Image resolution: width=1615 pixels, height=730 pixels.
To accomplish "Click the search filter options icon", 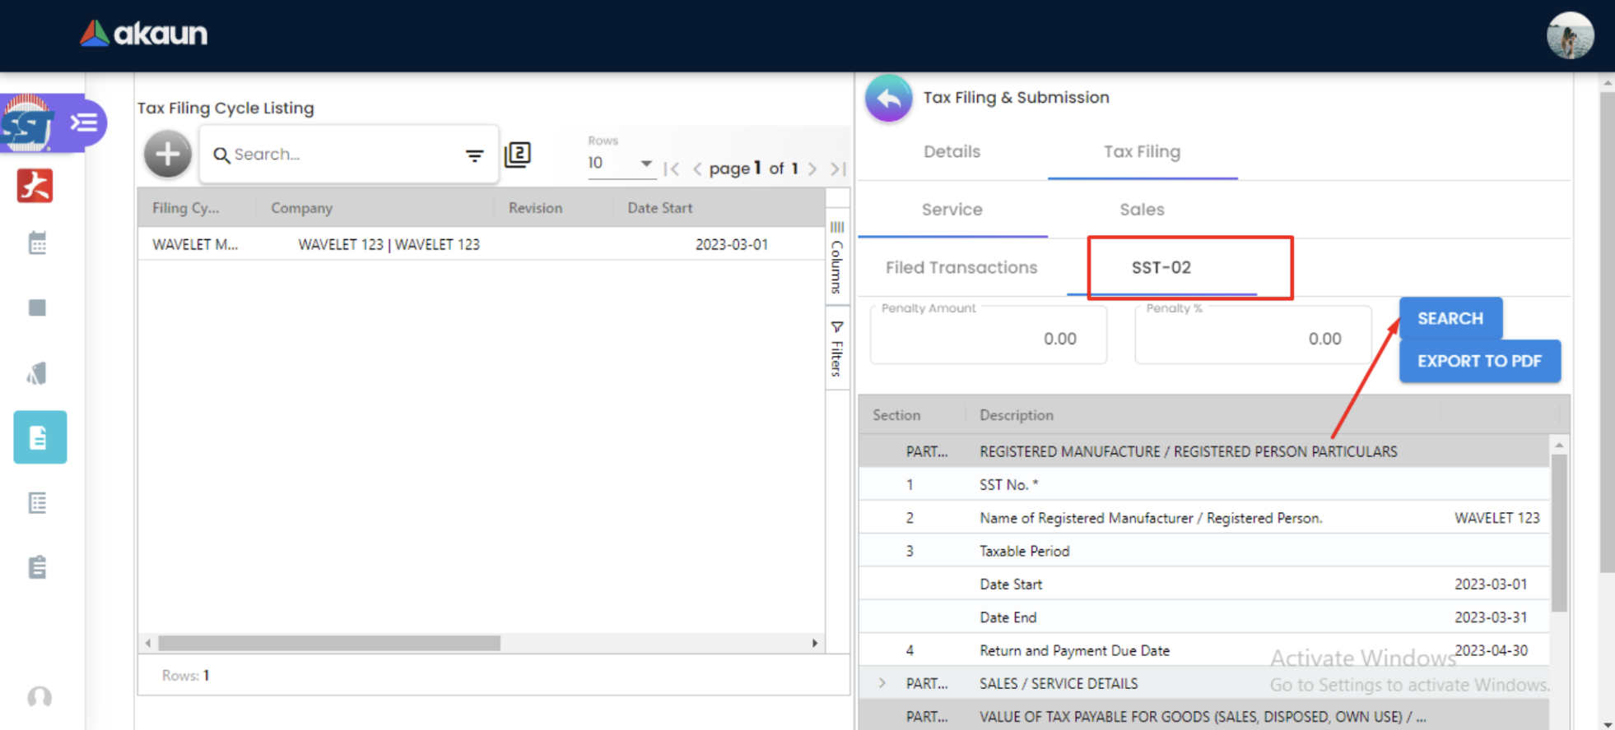I will click(474, 155).
